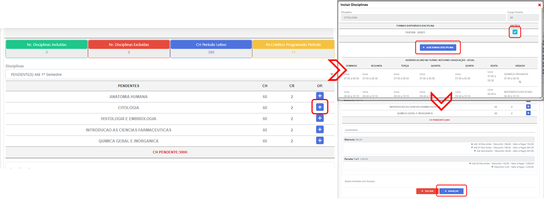Image resolution: width=544 pixels, height=202 pixels.
Task: Click the Disciplina field showing CITOLOGIA
Action: point(423,18)
